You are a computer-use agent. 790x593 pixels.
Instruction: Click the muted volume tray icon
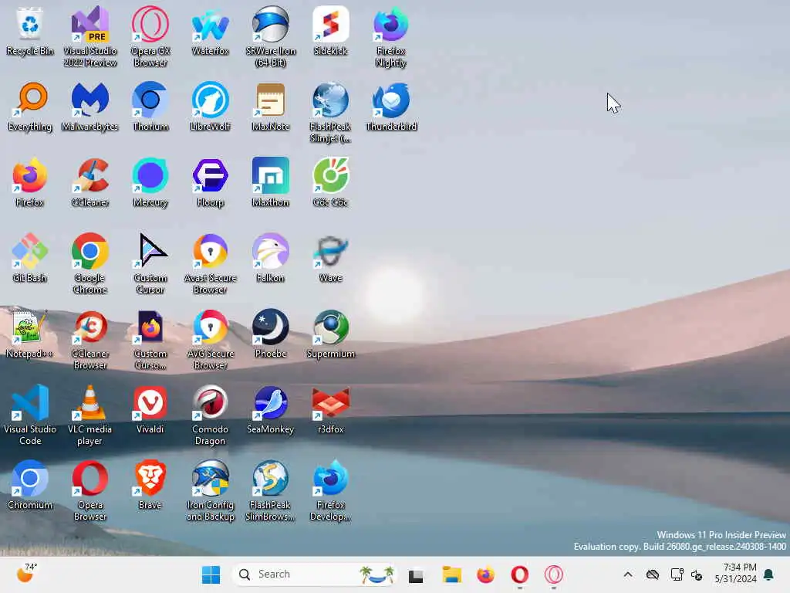tap(697, 574)
